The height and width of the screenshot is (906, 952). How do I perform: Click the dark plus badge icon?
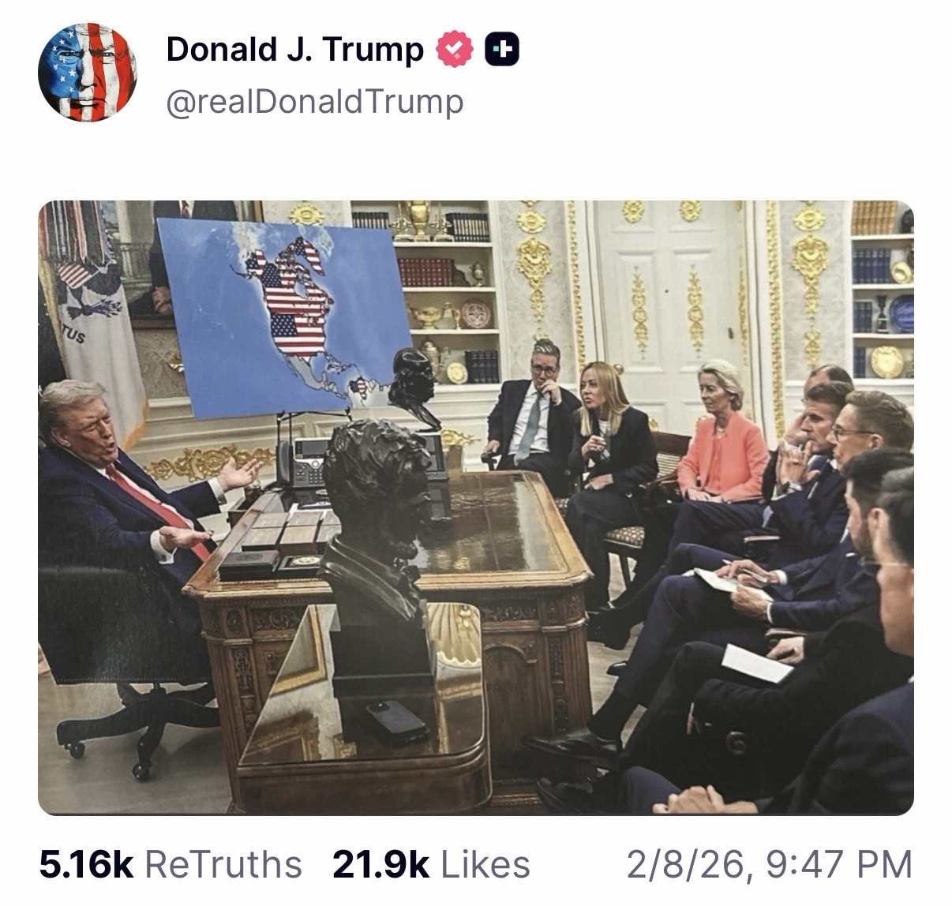[x=503, y=50]
